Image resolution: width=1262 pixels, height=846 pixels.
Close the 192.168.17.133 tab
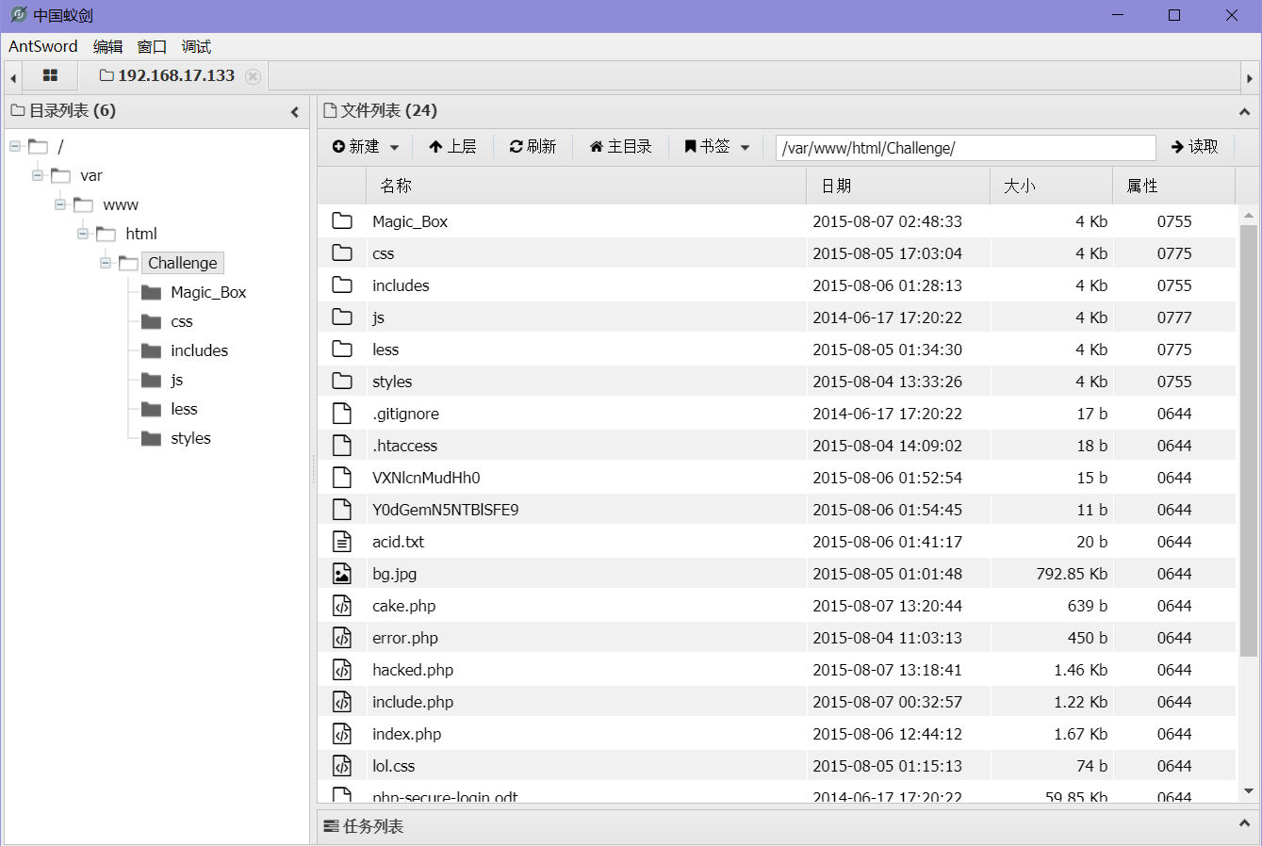(x=253, y=76)
